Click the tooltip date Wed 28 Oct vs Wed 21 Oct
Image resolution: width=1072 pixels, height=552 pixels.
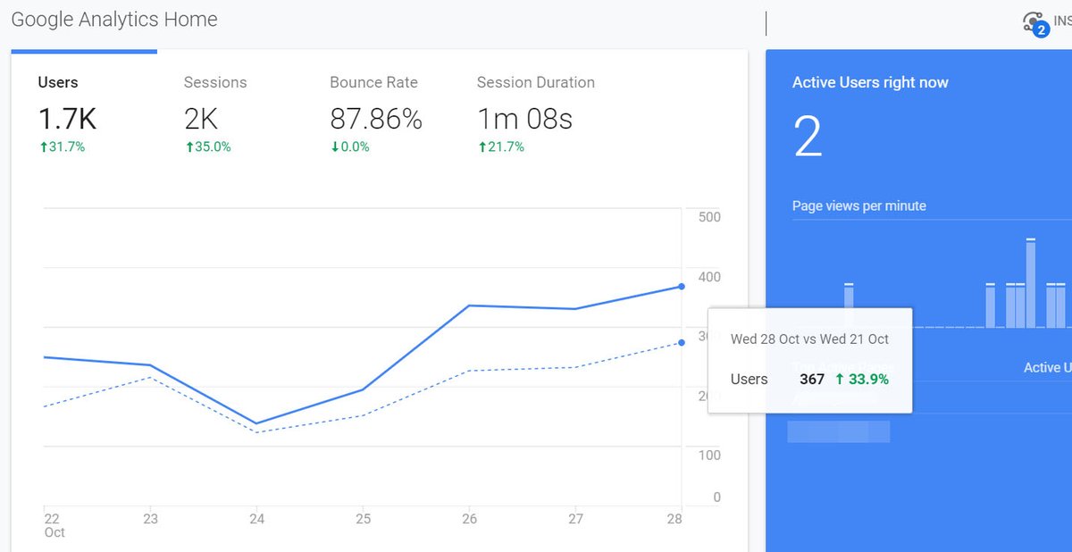pyautogui.click(x=809, y=339)
